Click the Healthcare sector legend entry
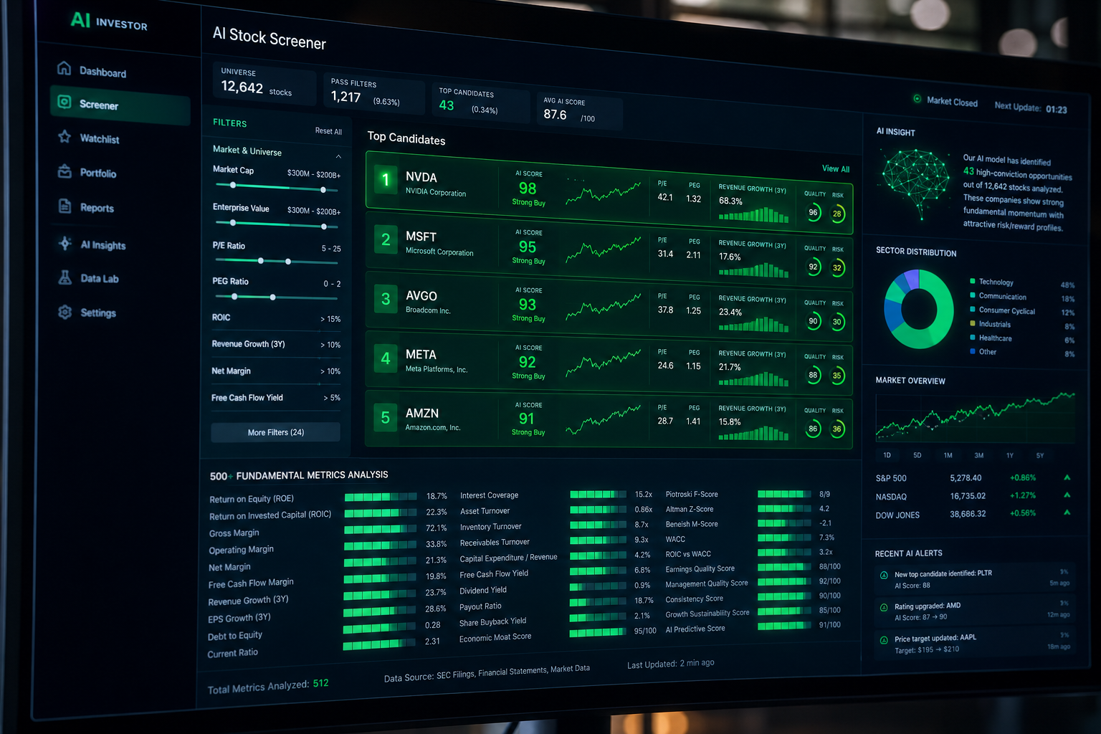 point(1022,338)
